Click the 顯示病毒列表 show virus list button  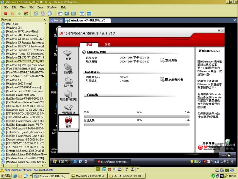[x=172, y=79]
